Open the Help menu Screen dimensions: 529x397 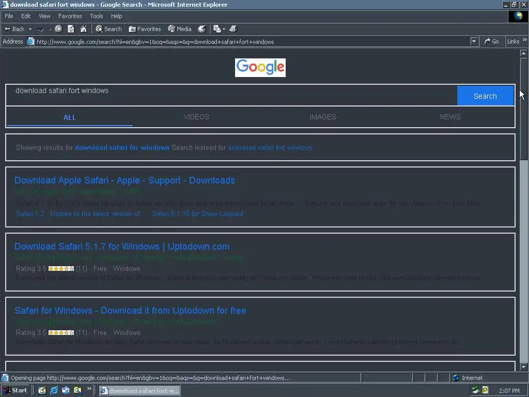(x=116, y=16)
